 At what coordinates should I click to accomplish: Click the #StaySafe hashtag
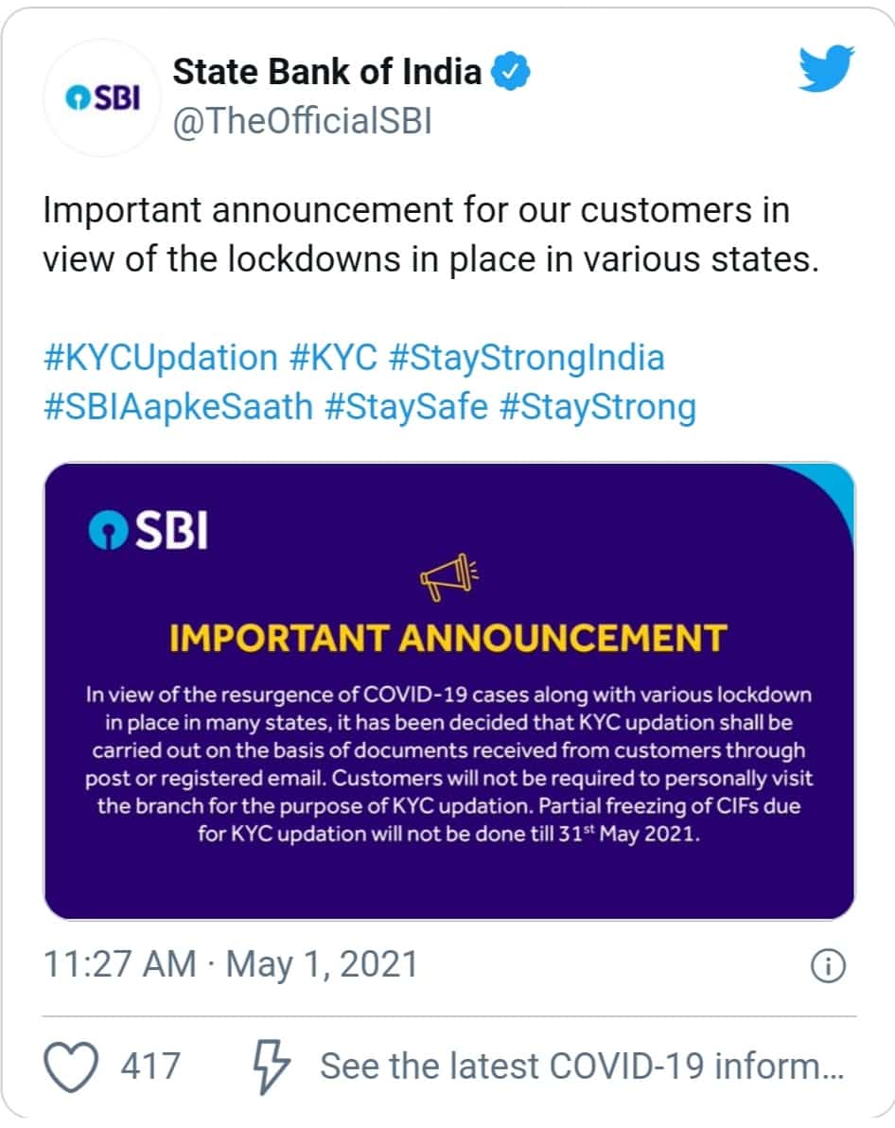coord(407,407)
